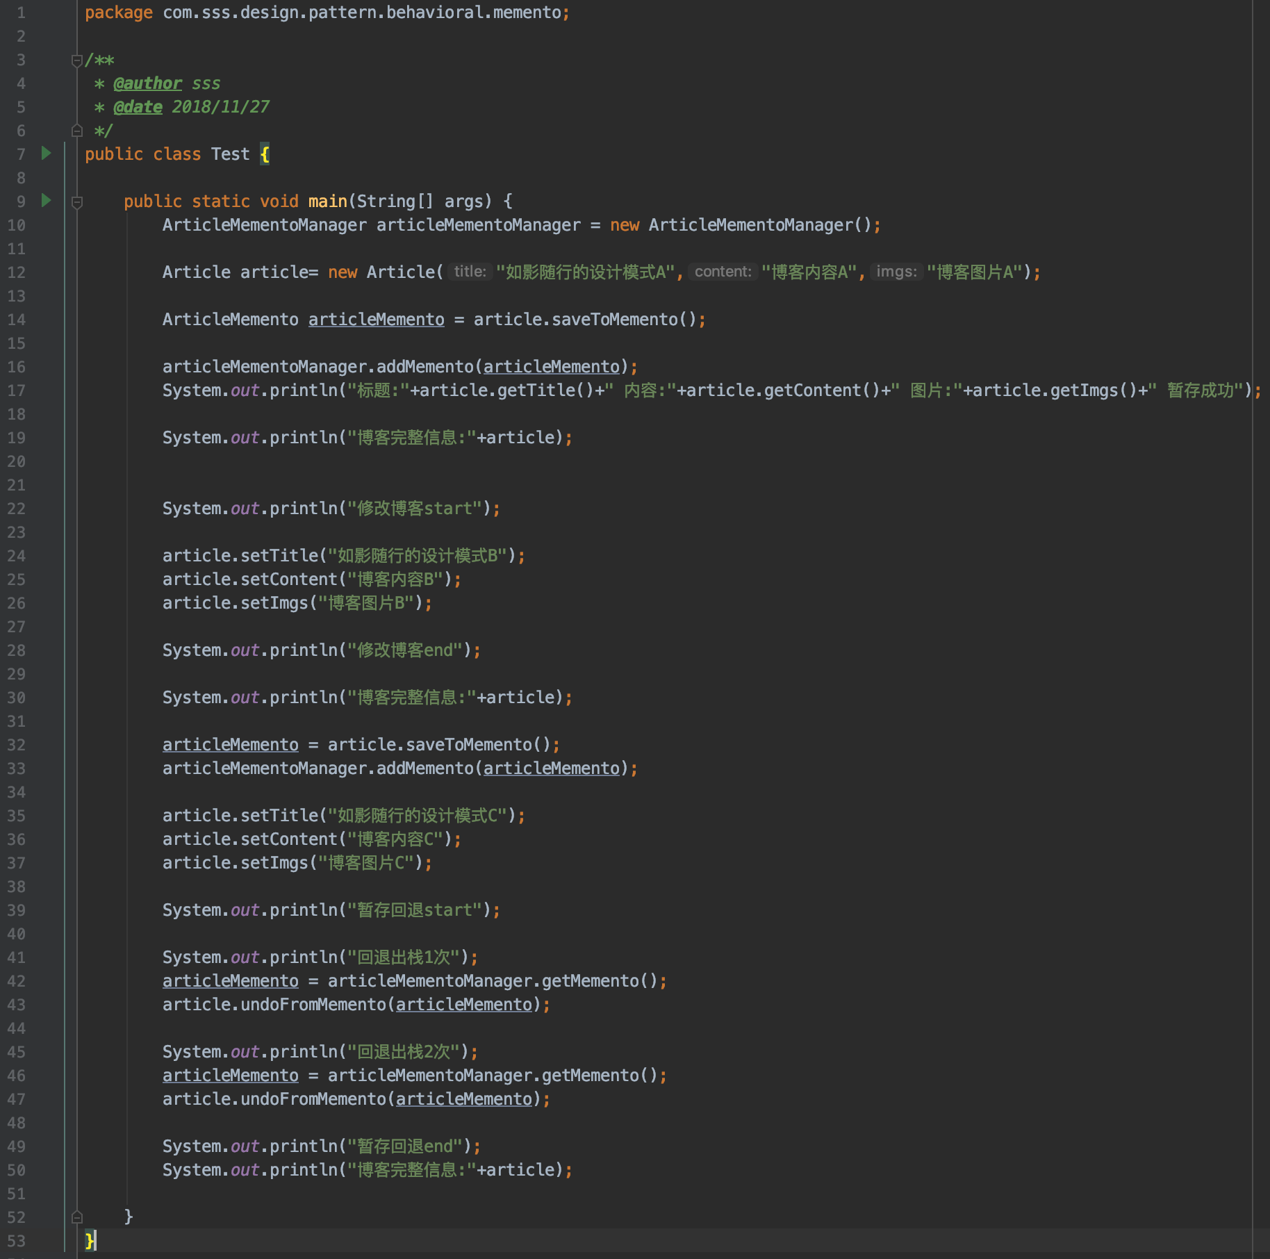
Task: Click undoFromMemento on line 47
Action: point(313,1099)
